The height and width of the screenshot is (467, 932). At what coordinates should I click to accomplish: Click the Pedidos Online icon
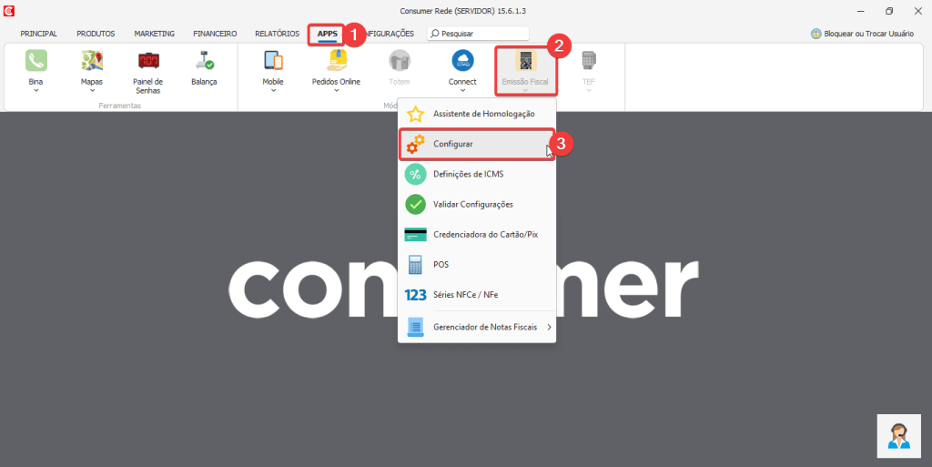point(336,61)
